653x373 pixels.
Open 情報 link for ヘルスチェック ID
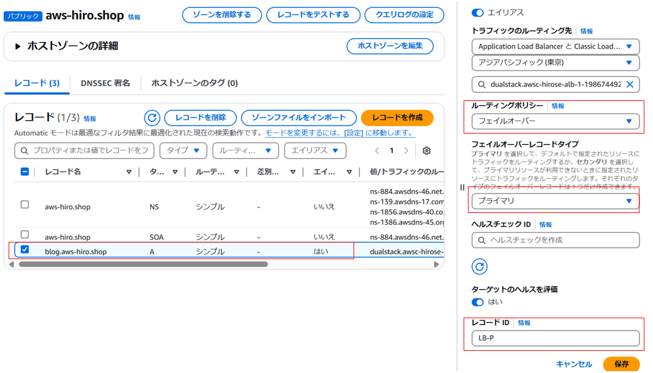[545, 225]
